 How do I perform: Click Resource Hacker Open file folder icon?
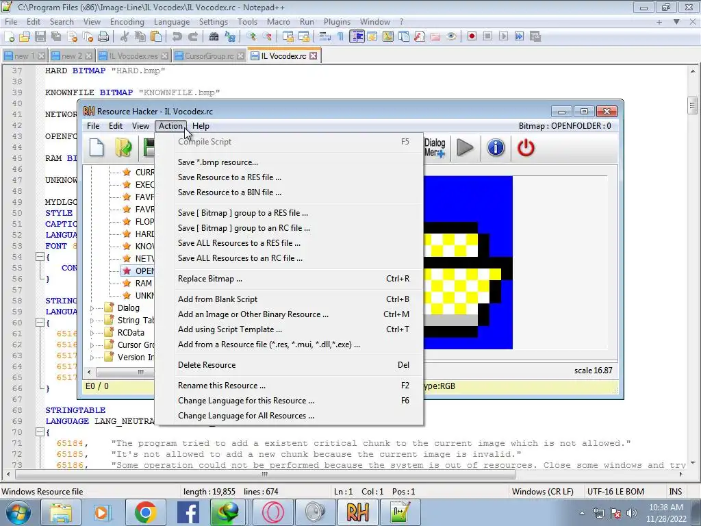click(x=123, y=148)
